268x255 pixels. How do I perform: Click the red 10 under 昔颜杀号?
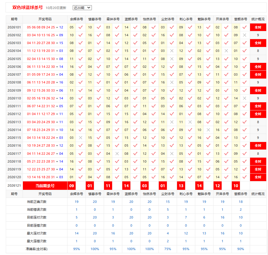point(236,186)
